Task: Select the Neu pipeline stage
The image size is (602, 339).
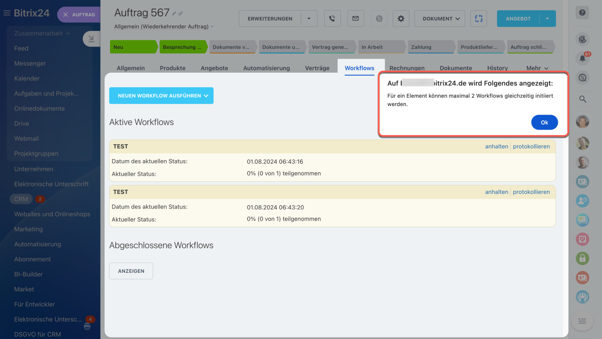Action: [x=134, y=47]
